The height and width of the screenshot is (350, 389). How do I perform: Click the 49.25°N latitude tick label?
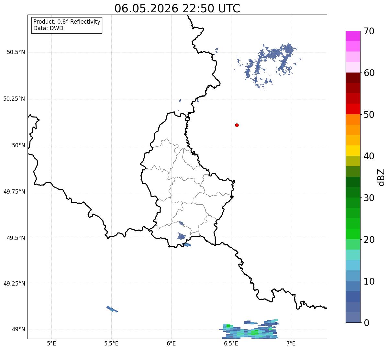[x=14, y=284]
